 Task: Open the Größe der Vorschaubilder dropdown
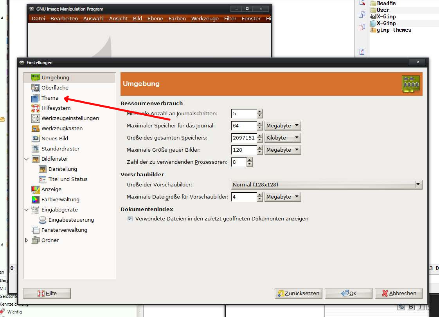pyautogui.click(x=326, y=184)
